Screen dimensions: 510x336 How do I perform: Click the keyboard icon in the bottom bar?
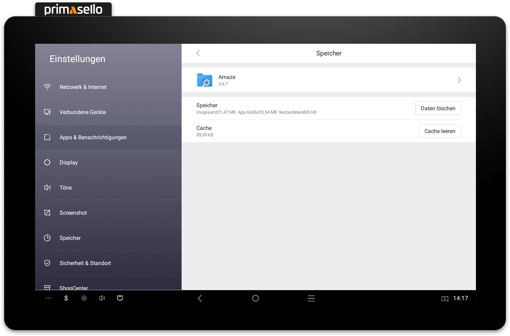click(x=120, y=298)
